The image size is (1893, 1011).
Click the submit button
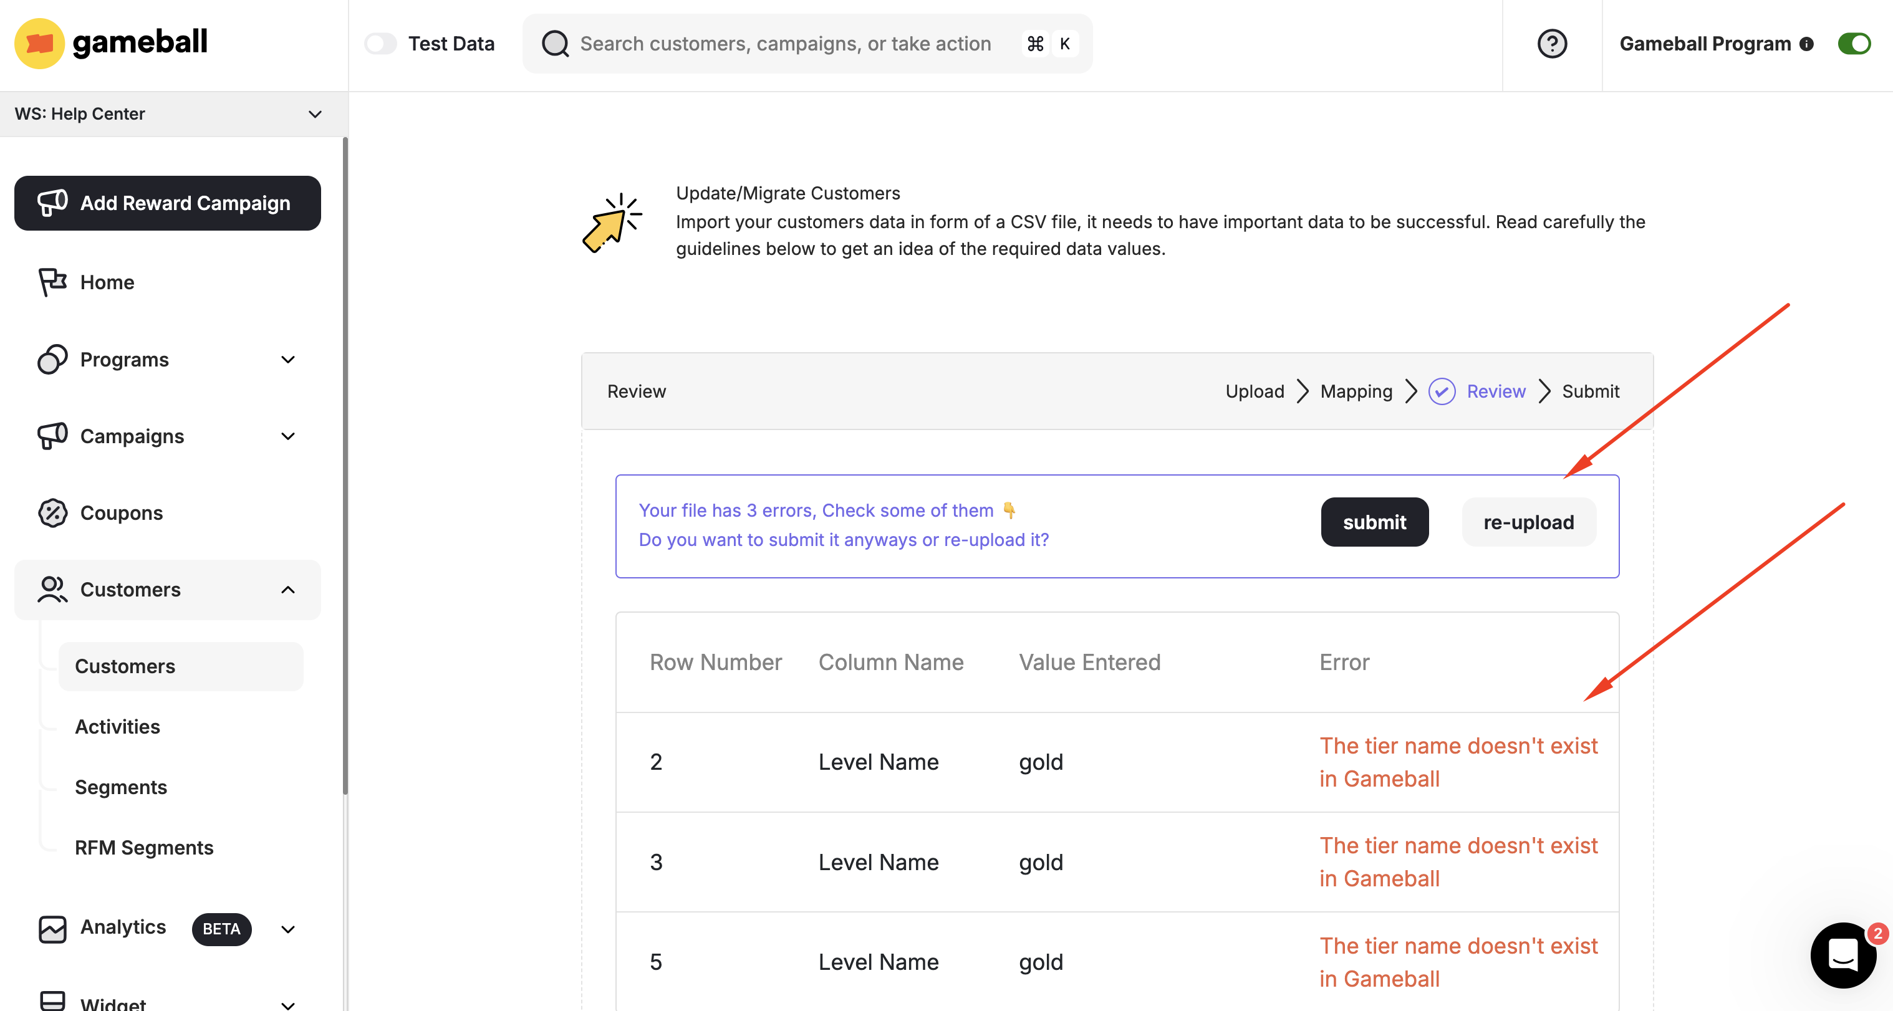pos(1374,522)
